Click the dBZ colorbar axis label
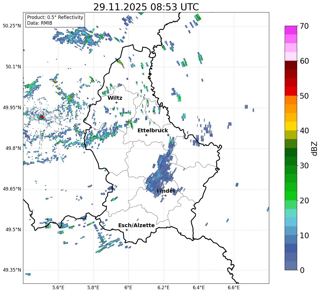This screenshot has height=293, width=321. (314, 148)
